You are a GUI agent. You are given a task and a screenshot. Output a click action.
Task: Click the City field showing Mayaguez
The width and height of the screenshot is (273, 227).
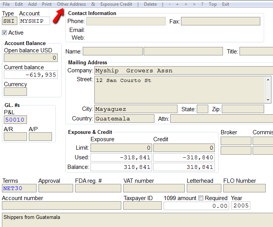[x=136, y=109]
